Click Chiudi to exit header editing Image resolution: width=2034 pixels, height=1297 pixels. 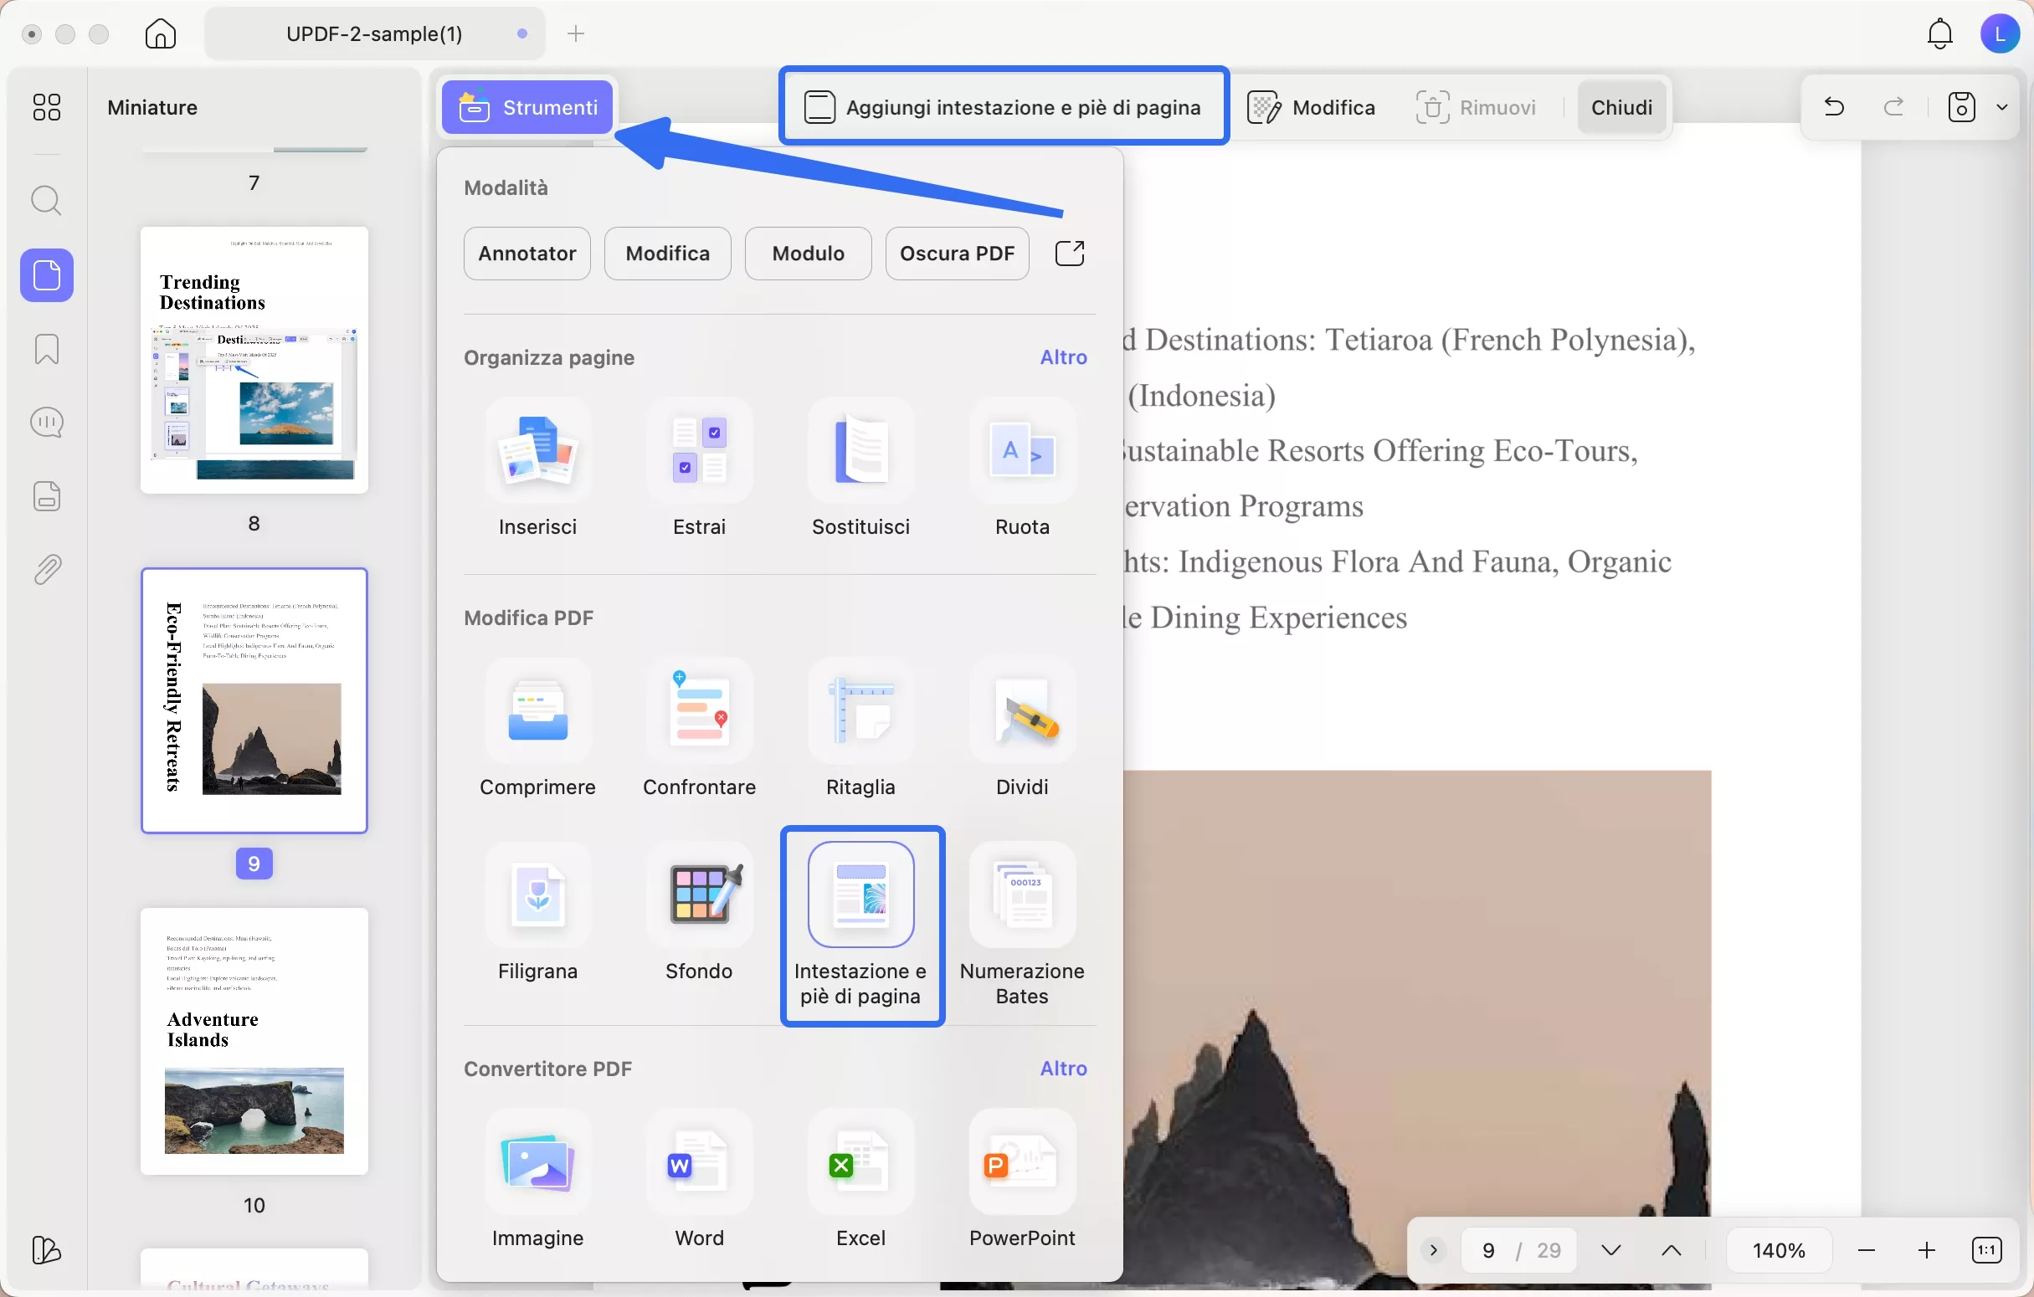1621,106
